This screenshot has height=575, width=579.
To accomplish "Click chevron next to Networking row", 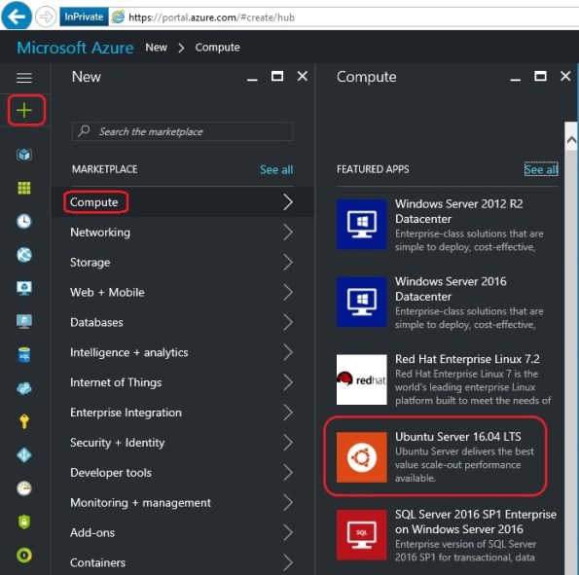I will click(x=288, y=233).
